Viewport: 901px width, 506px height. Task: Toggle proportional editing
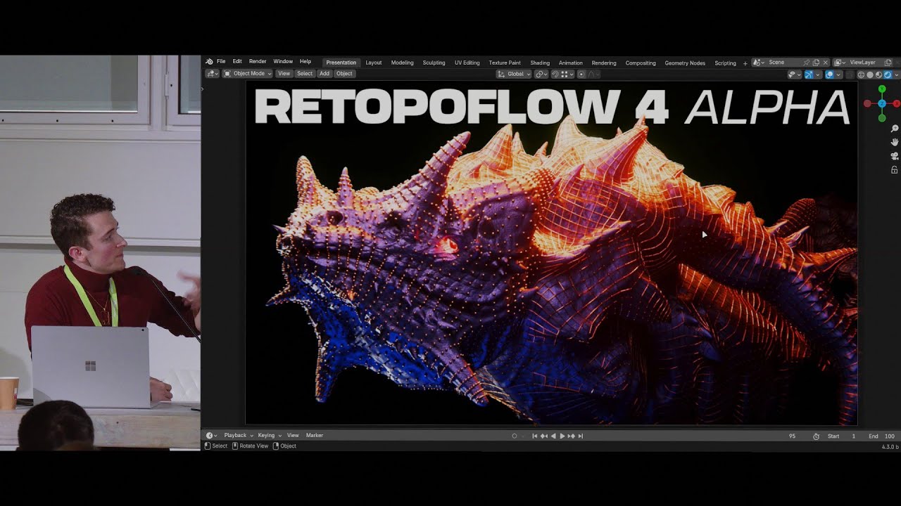click(x=581, y=74)
